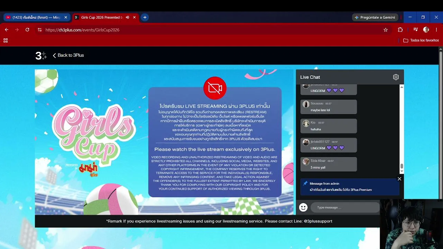This screenshot has height=249, width=443.
Task: Open the apps grid in bookmarks bar
Action: click(6, 40)
